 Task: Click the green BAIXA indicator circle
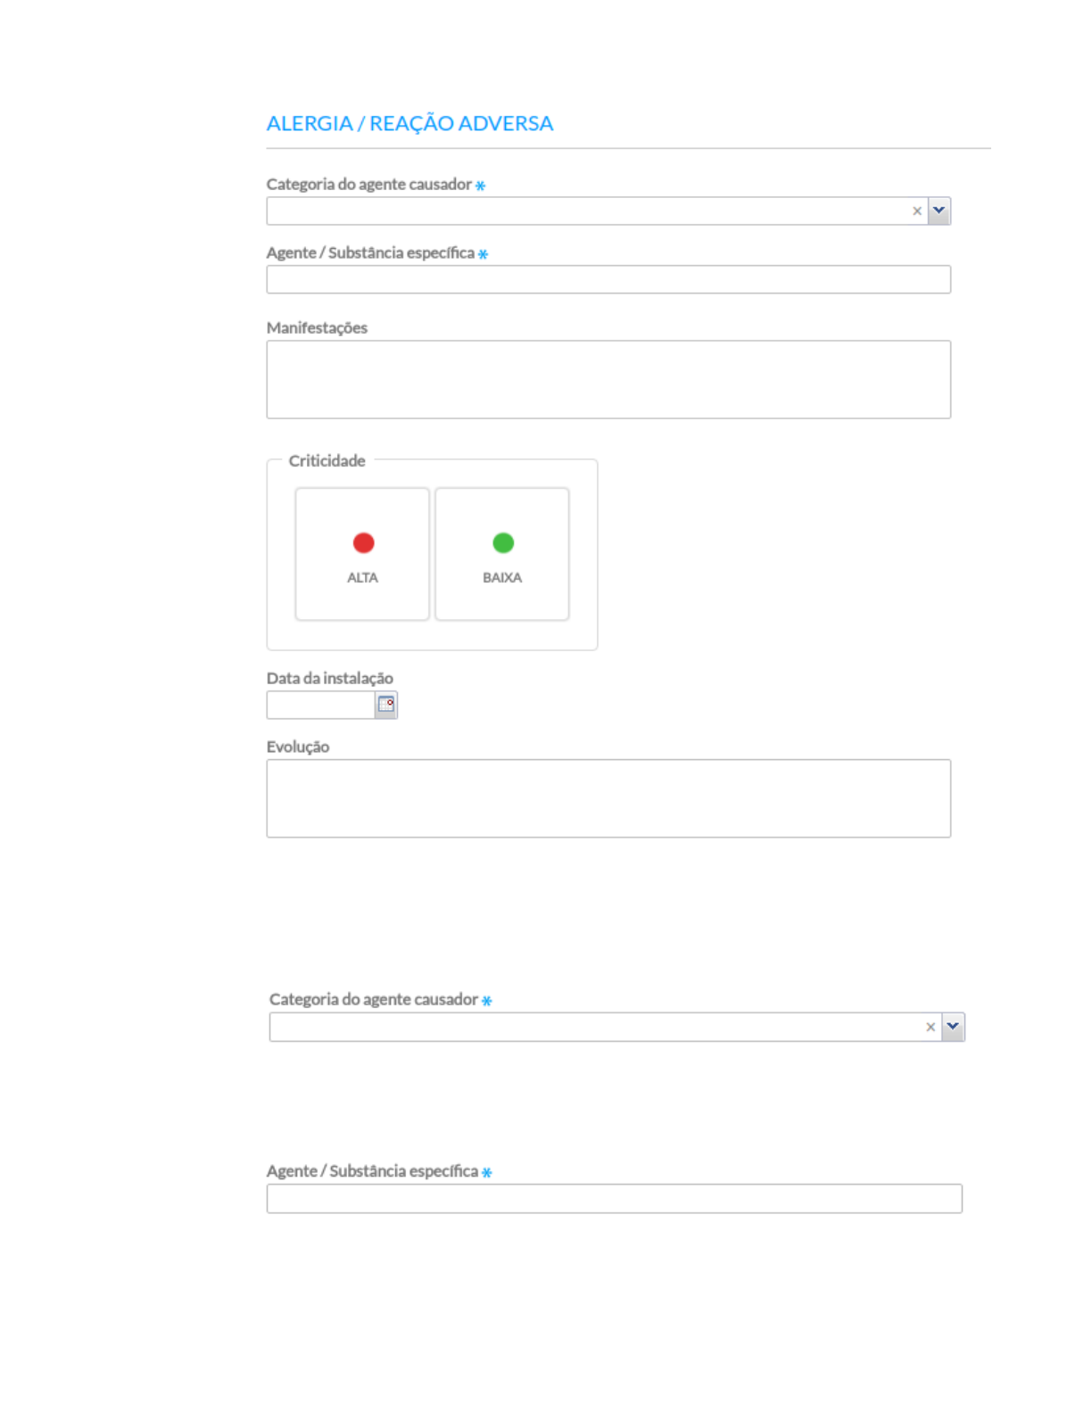click(x=503, y=543)
